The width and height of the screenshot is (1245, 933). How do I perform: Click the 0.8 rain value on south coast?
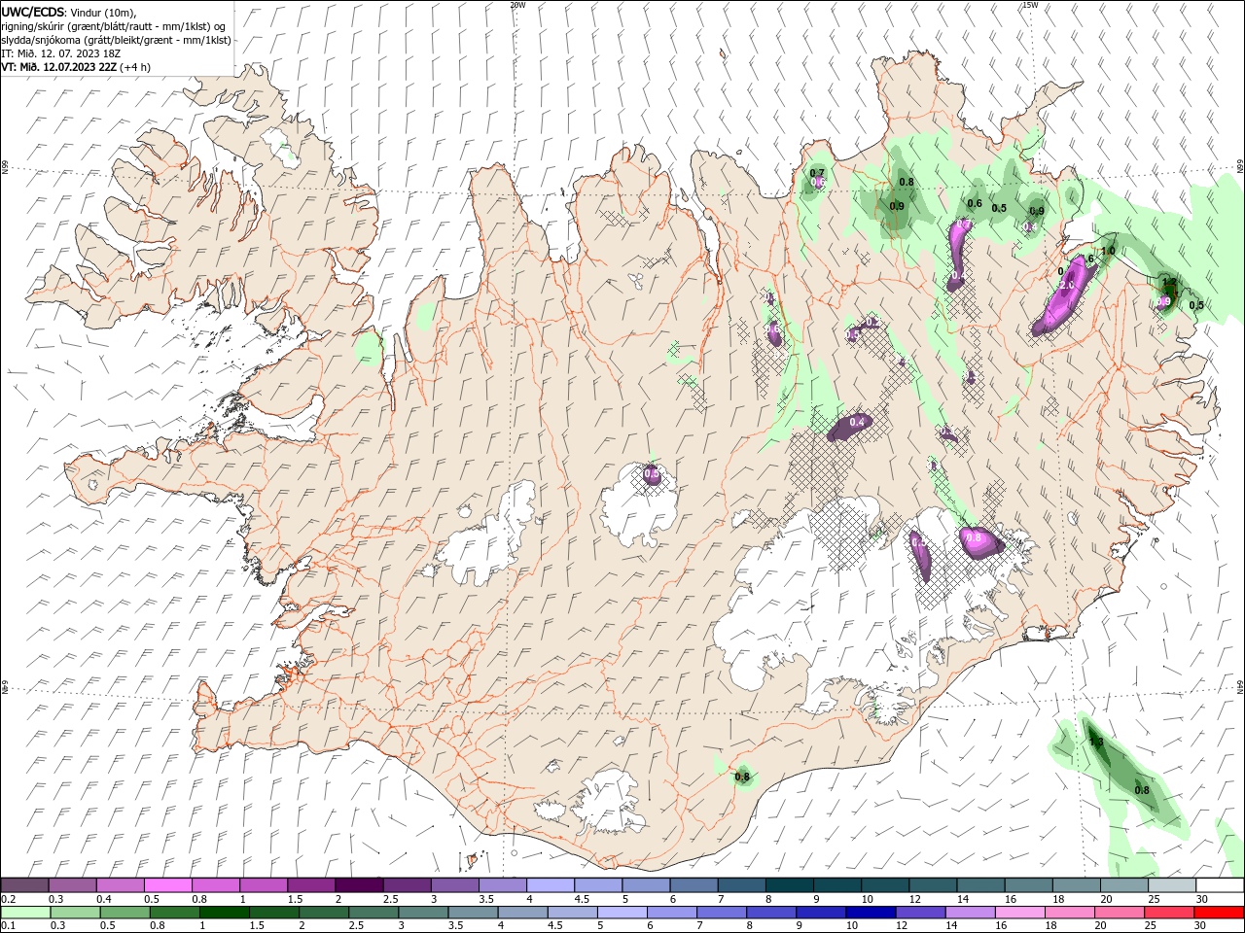(x=742, y=777)
